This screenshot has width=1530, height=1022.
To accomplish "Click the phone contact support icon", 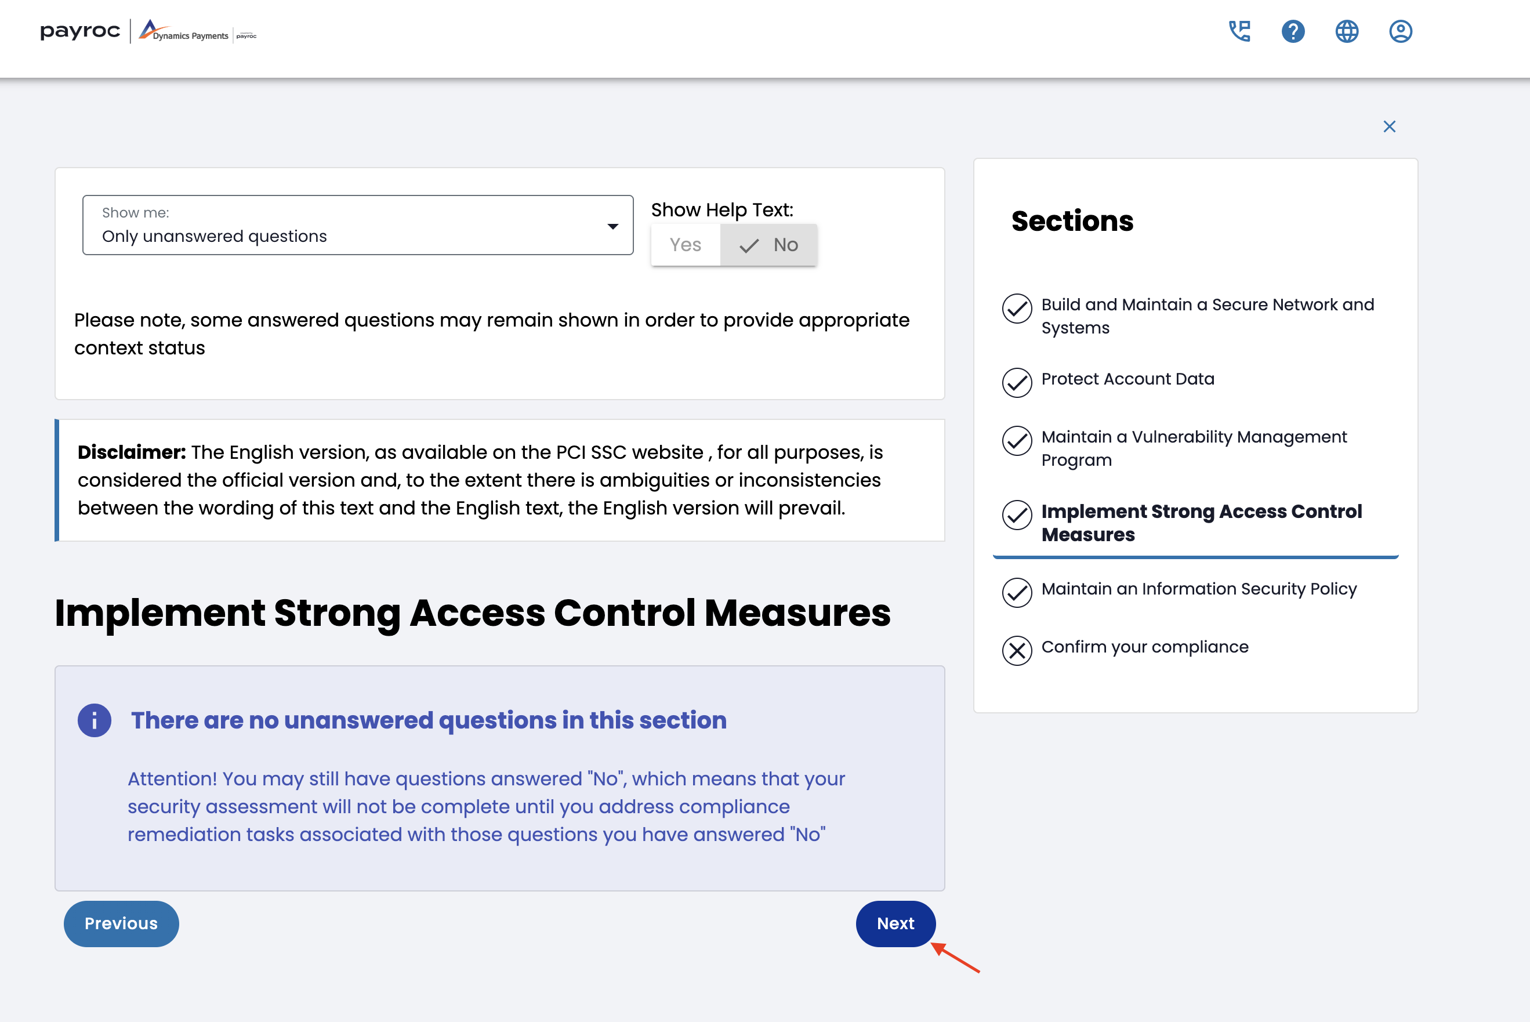I will click(x=1239, y=31).
